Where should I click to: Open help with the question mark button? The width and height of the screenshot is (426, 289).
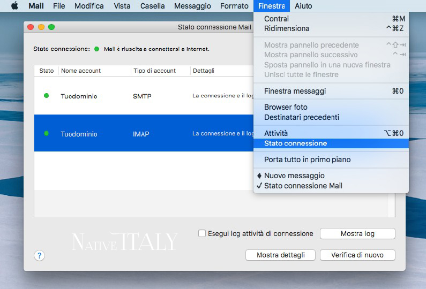click(40, 255)
